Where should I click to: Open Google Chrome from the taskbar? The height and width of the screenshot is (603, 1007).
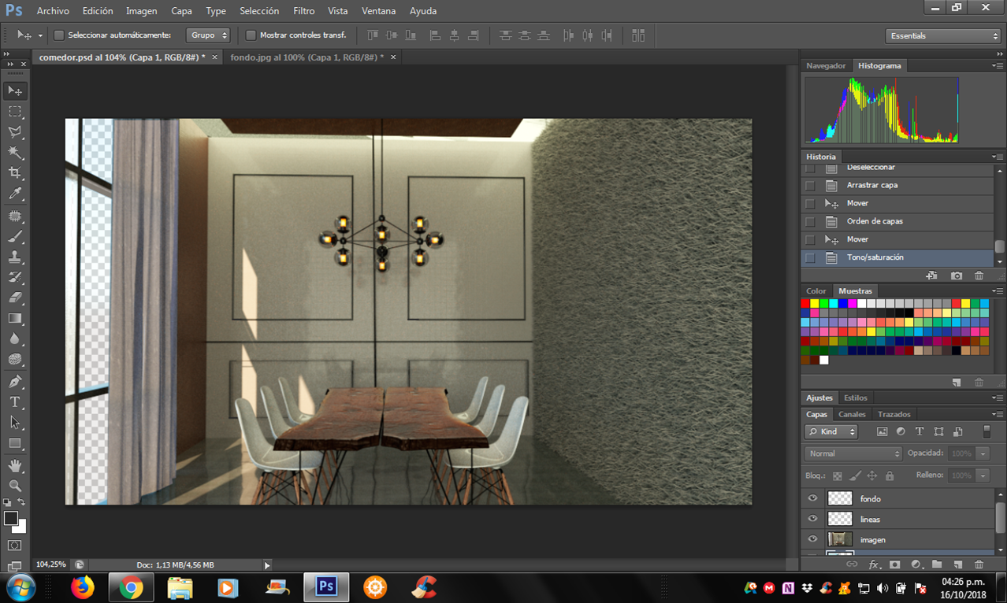131,587
